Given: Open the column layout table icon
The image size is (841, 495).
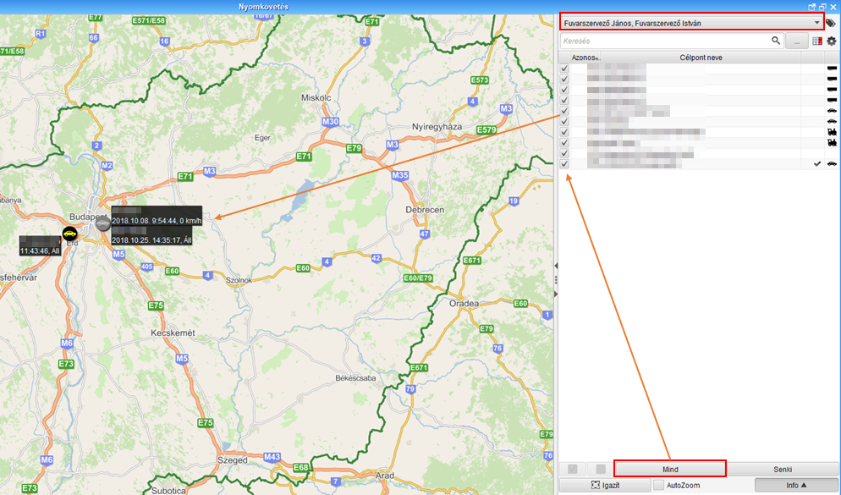Looking at the screenshot, I should (x=817, y=41).
